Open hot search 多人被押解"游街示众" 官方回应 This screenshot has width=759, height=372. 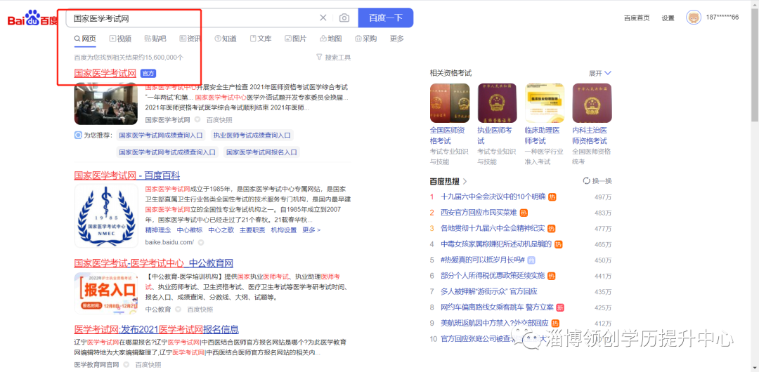pyautogui.click(x=489, y=292)
